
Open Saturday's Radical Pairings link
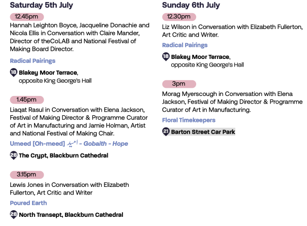click(x=33, y=61)
